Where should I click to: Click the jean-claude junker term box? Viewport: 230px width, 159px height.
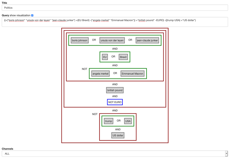[147, 40]
